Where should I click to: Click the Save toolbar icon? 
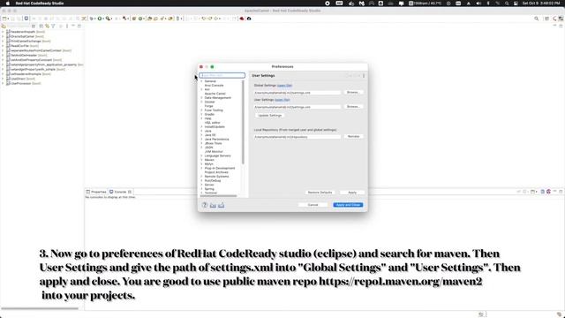12,19
